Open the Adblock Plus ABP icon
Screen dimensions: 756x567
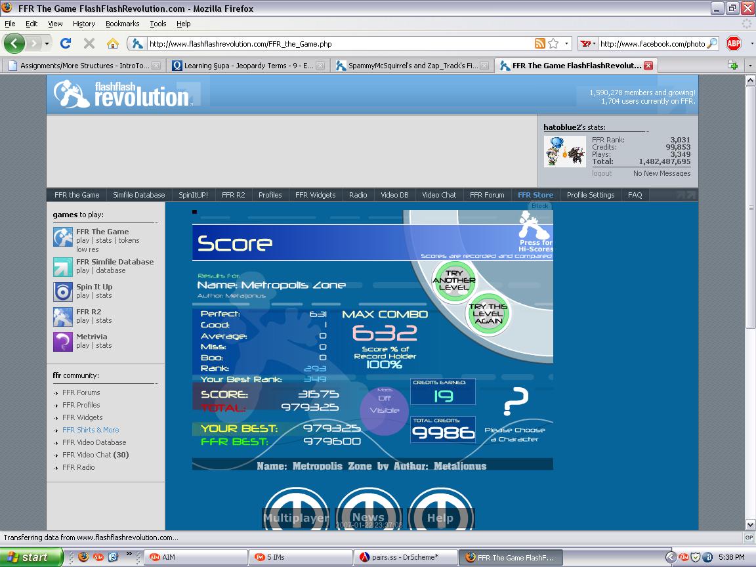tap(734, 44)
